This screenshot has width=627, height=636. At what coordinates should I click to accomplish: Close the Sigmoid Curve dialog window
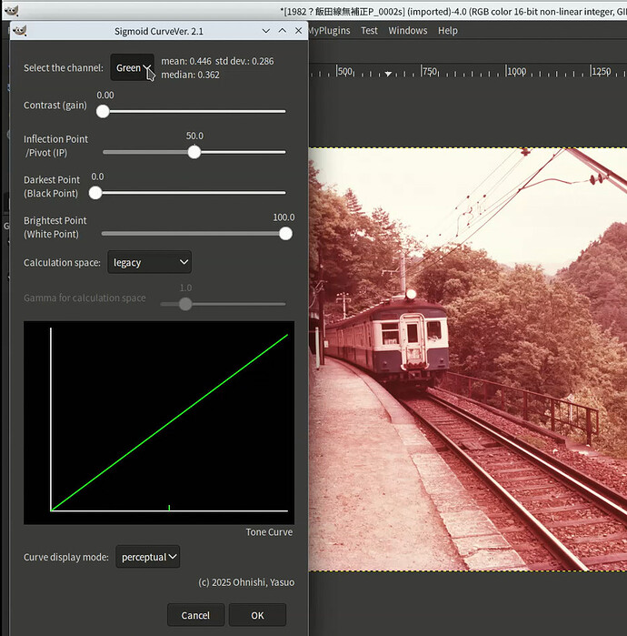point(299,30)
